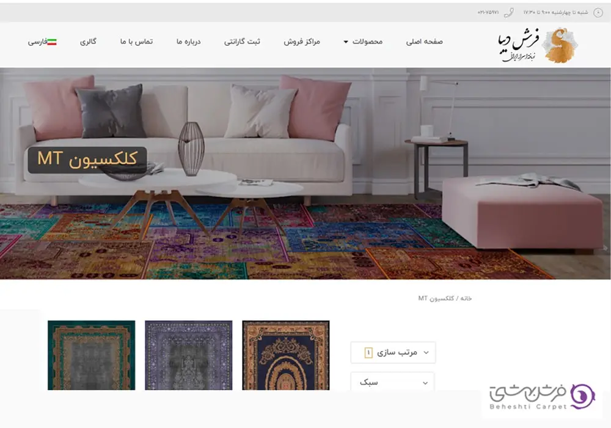Open the گالری page
Screen dimensions: 611x428
(88, 42)
